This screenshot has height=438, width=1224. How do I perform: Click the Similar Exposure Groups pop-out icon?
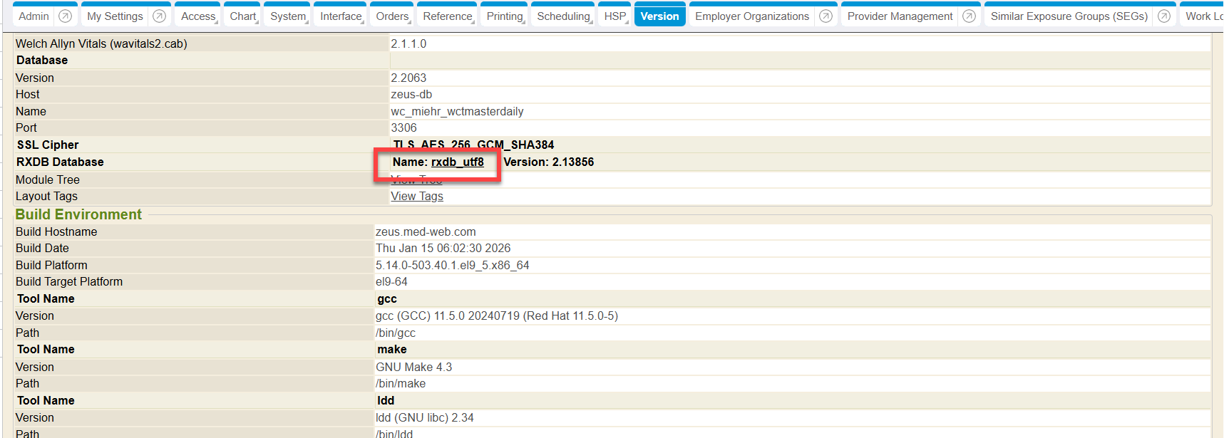[x=1164, y=16]
